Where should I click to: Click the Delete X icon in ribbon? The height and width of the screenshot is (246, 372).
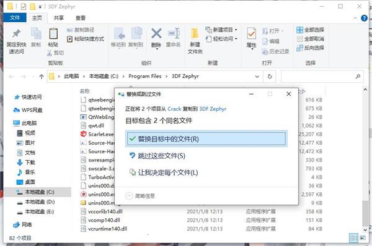(x=156, y=33)
